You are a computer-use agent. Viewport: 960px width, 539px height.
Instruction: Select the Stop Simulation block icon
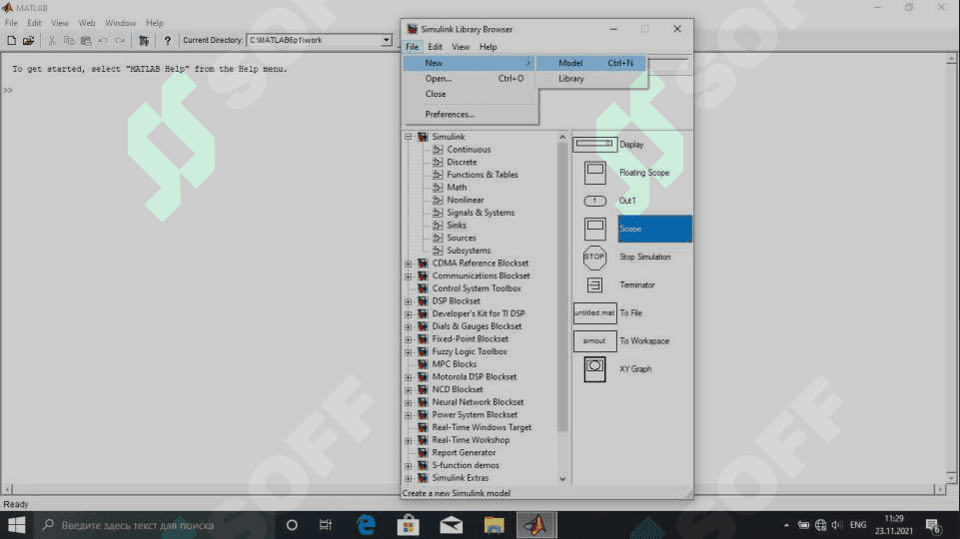pyautogui.click(x=594, y=257)
